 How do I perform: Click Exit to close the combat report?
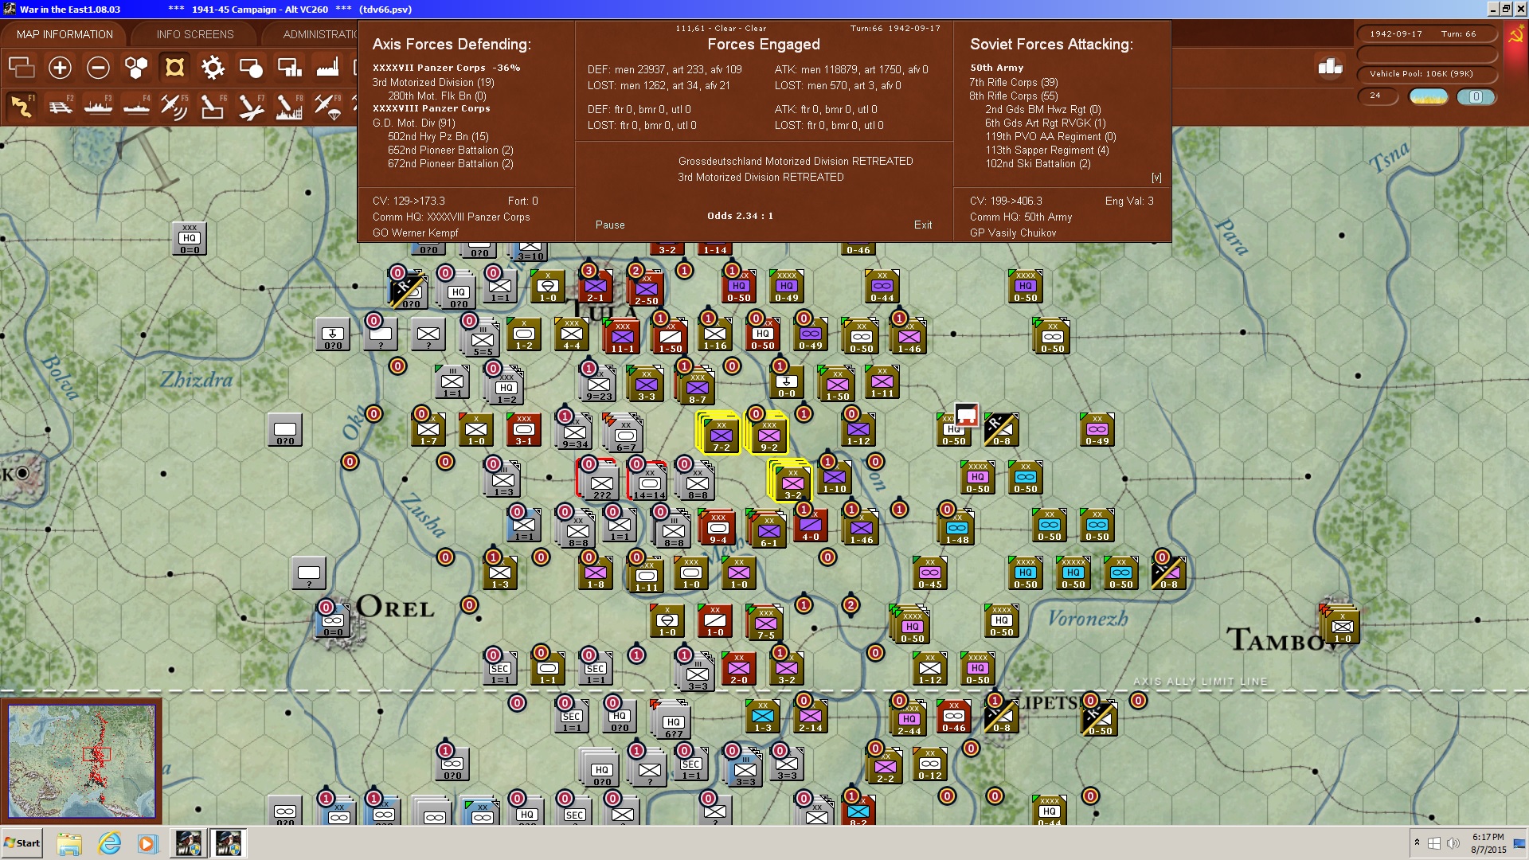coord(923,225)
